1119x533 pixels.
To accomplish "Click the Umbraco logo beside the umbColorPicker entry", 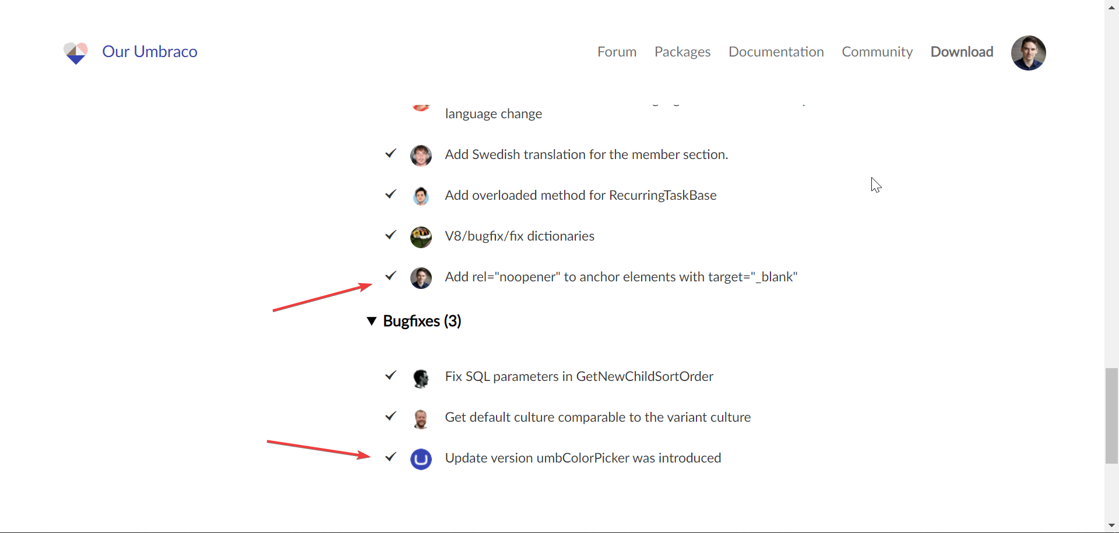I will 421,459.
